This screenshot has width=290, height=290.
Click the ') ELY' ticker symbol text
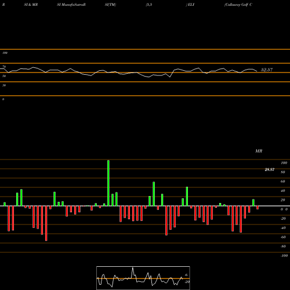coord(190,5)
